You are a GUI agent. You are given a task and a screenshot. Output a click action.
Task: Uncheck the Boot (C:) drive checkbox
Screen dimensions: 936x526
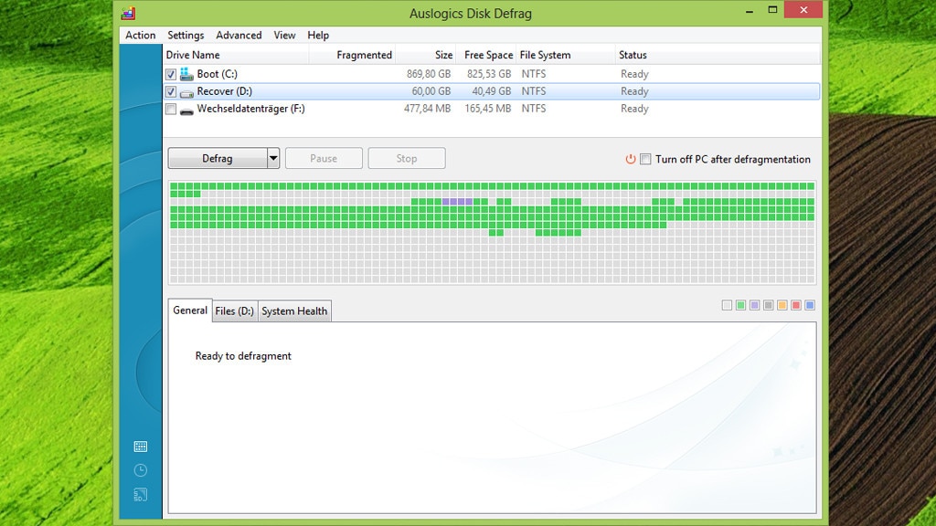click(x=171, y=74)
